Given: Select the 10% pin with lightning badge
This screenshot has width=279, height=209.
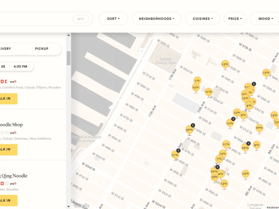Looking at the screenshot, I should [214, 171].
